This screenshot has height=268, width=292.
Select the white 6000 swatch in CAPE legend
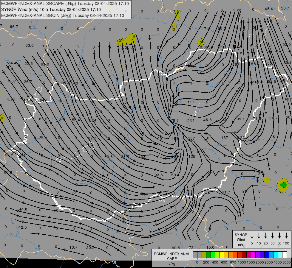click(284, 255)
